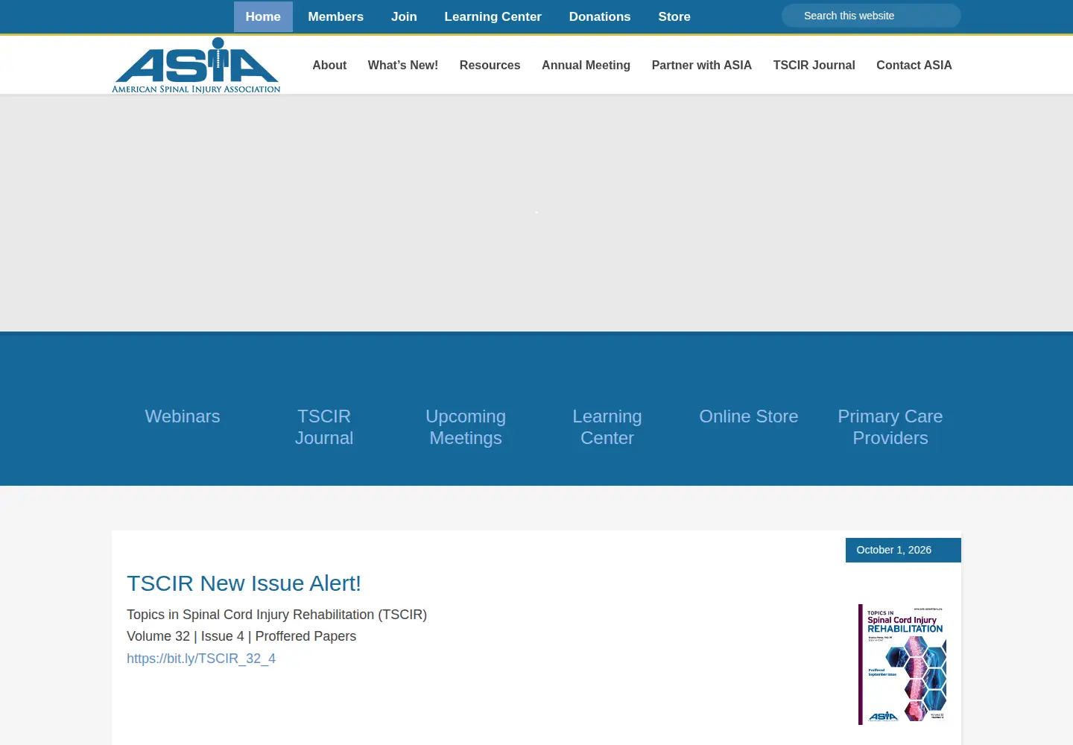Image resolution: width=1073 pixels, height=745 pixels.
Task: Go to Contact ASIA
Action: tap(914, 65)
